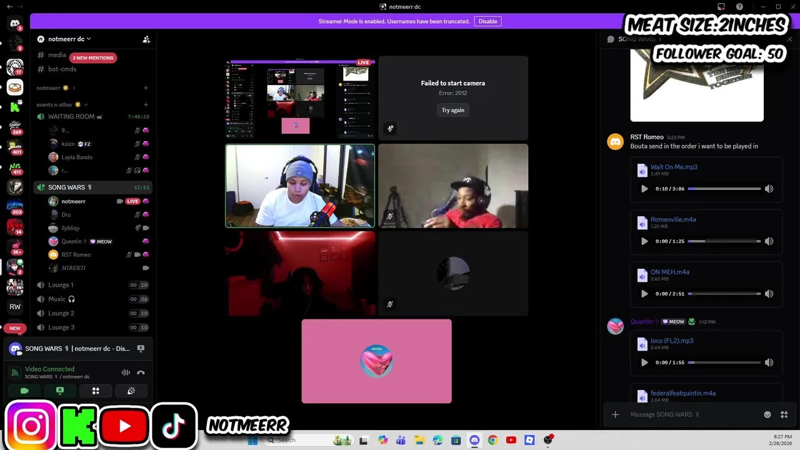The image size is (800, 450).
Task: Click the message SONG WARS input field
Action: click(x=692, y=414)
